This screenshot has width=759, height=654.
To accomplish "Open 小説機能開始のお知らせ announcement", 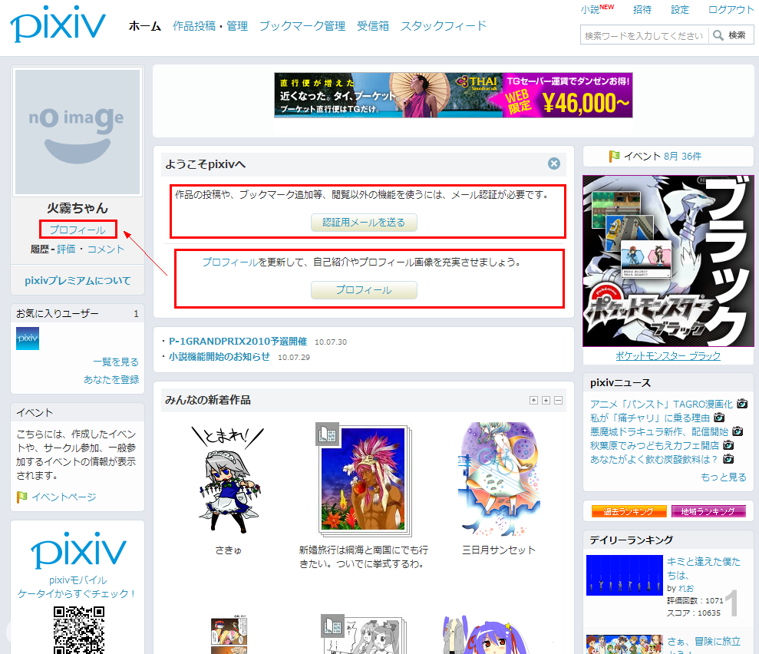I will (x=219, y=357).
